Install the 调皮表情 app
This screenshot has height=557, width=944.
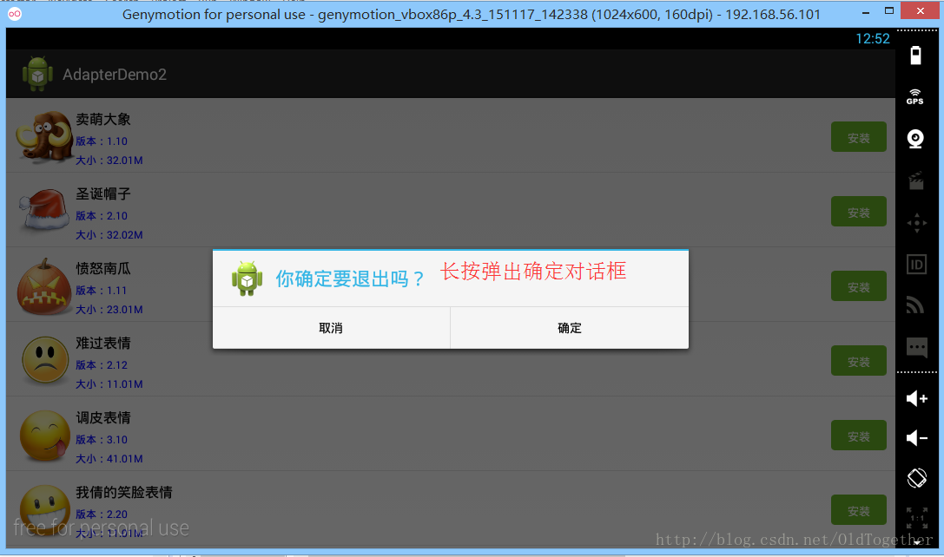(x=859, y=436)
